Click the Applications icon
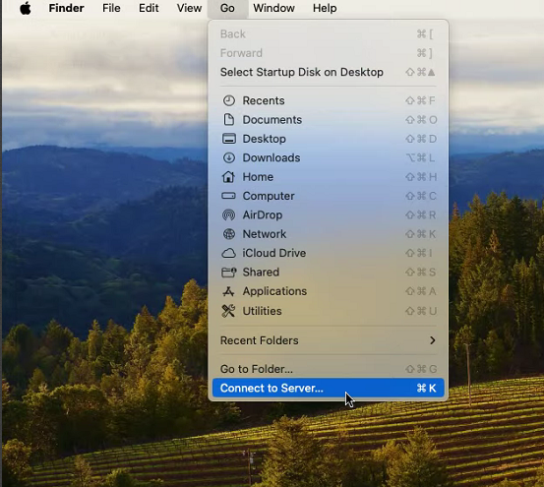Viewport: 544px width, 487px height. click(x=228, y=291)
